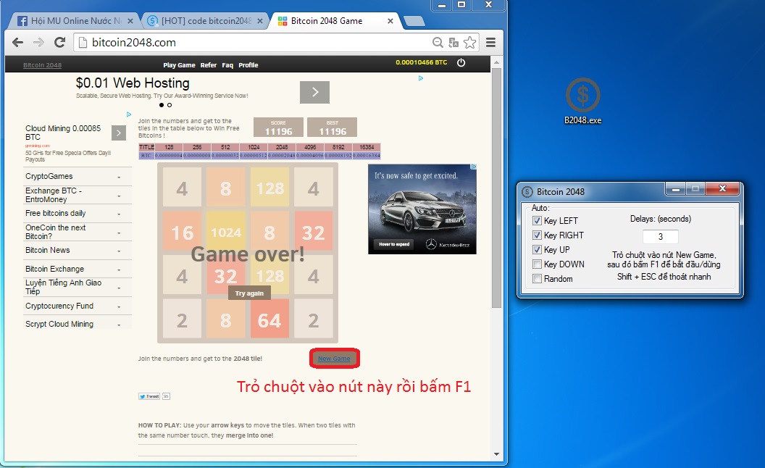Click the AdChoices icon above Cloud Mining ad

coord(129,114)
